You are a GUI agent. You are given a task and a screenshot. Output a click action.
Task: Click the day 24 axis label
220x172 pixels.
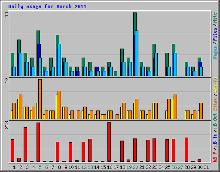pos(161,167)
